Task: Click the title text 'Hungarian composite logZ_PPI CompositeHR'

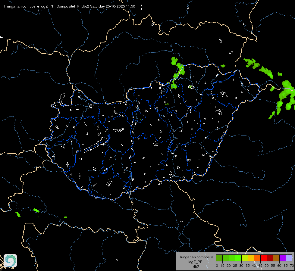Action: click(42, 6)
